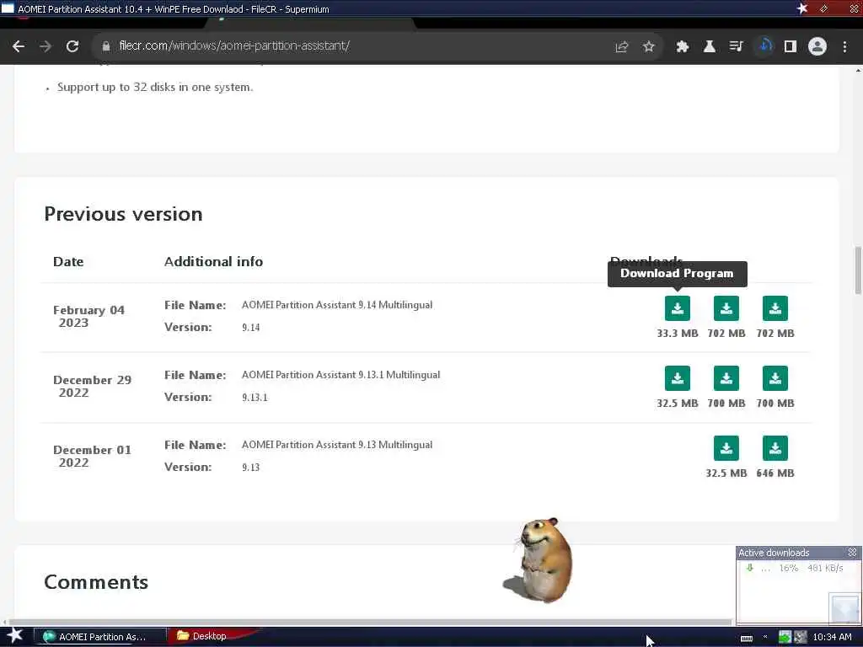Image resolution: width=863 pixels, height=647 pixels.
Task: Click the February 04 2023 date
Action: point(88,317)
